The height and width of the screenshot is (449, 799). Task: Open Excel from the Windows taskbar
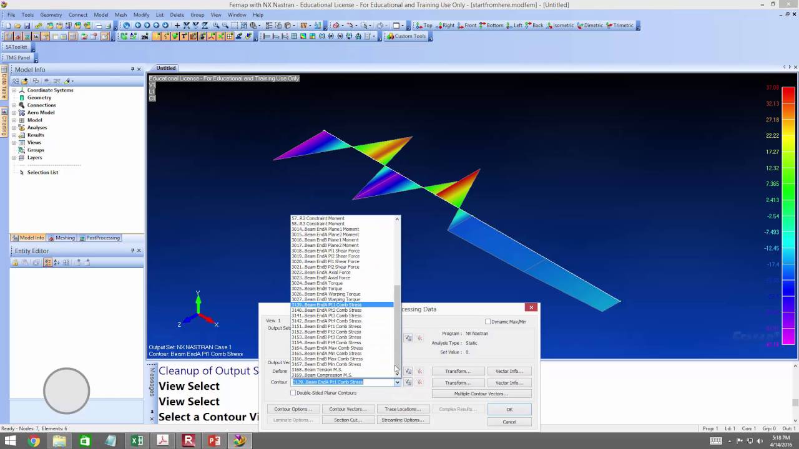tap(137, 441)
